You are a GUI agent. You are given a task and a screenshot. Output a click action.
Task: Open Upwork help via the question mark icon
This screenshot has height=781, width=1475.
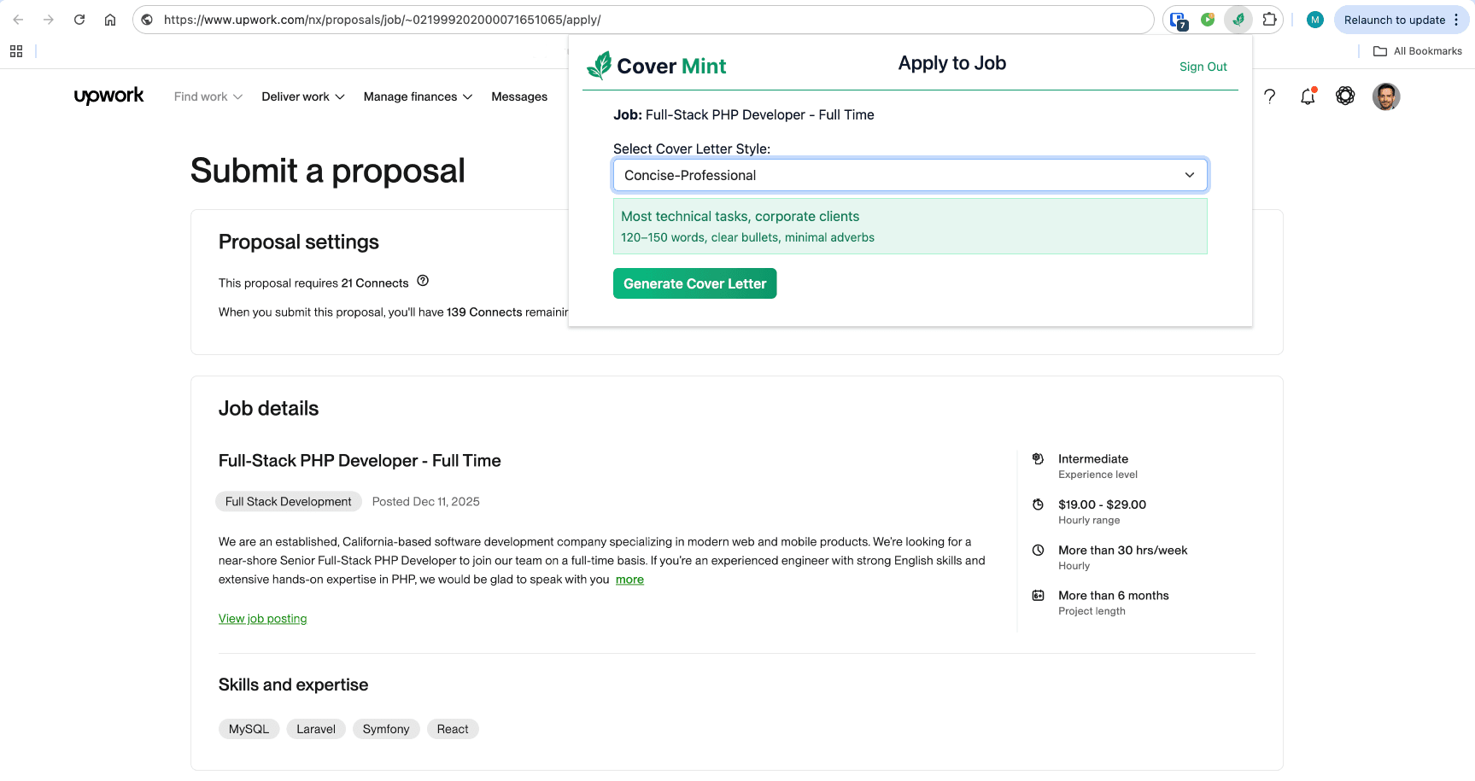tap(1270, 96)
